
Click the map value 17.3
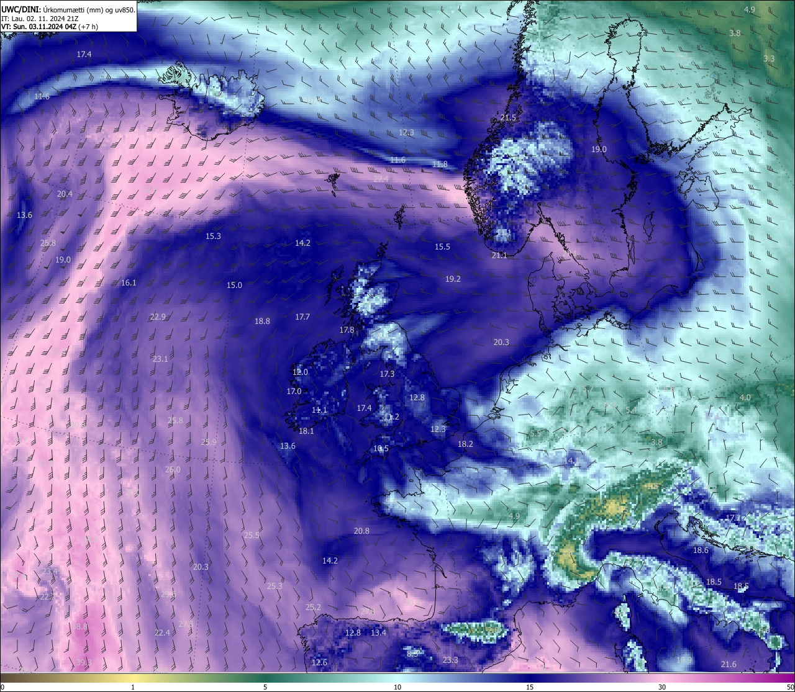click(387, 374)
